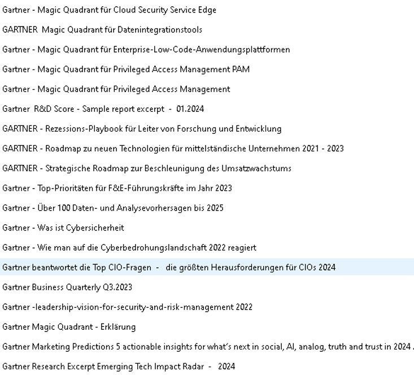Select Emerging Tech Impact Radar 2024 excerpt
The width and height of the screenshot is (414, 375).
(x=119, y=367)
